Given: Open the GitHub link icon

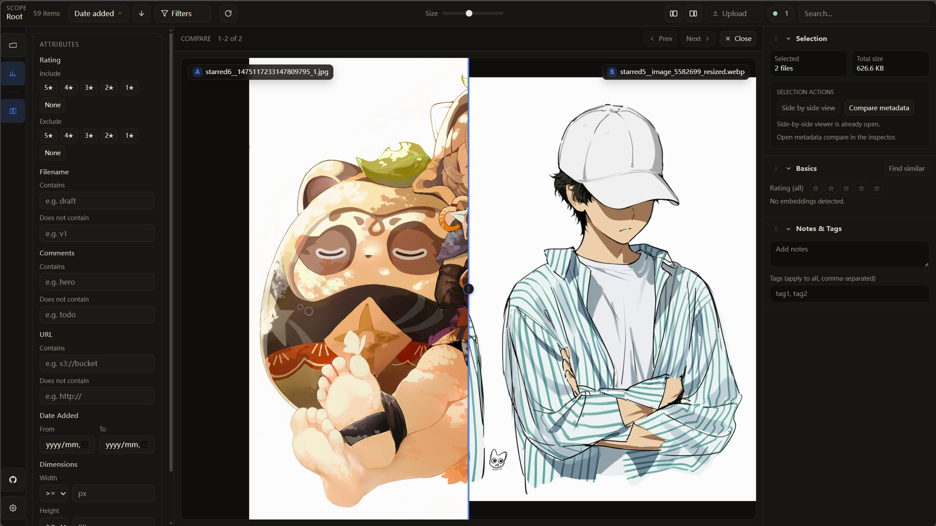Looking at the screenshot, I should click(13, 480).
